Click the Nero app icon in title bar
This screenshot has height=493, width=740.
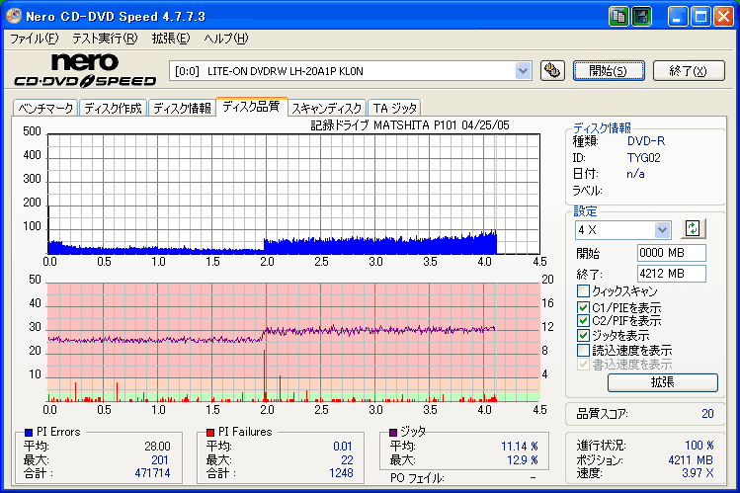tap(13, 16)
